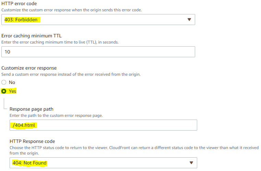The height and width of the screenshot is (171, 261).
Task: Click the custom error response page description
Action: pyautogui.click(x=56, y=115)
